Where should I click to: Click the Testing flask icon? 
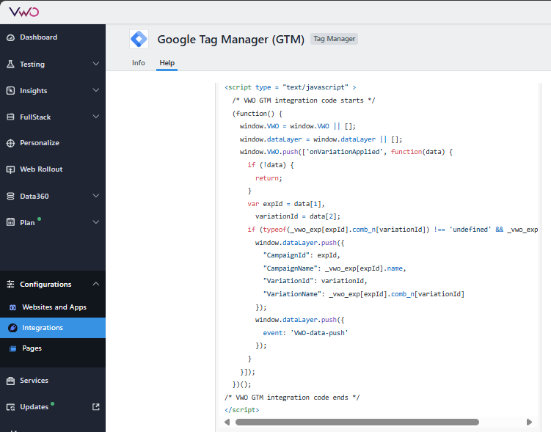click(x=10, y=65)
